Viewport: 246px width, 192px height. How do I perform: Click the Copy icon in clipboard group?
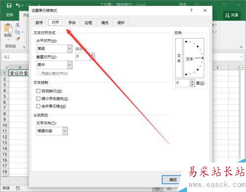[x=18, y=32]
